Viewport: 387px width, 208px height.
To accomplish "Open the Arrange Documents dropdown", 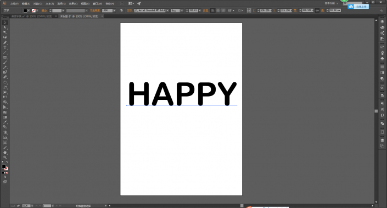I will [x=131, y=3].
